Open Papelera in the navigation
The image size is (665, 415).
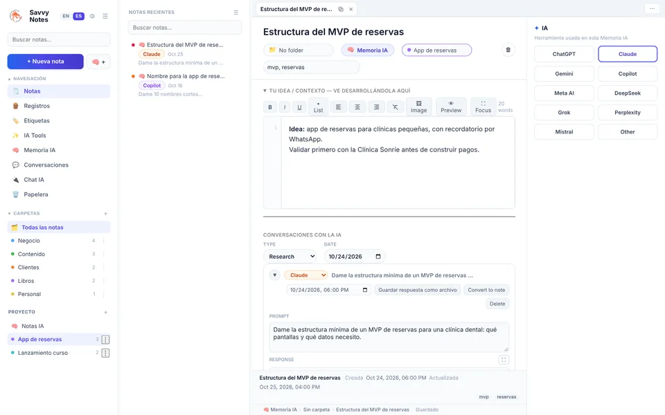58,195
